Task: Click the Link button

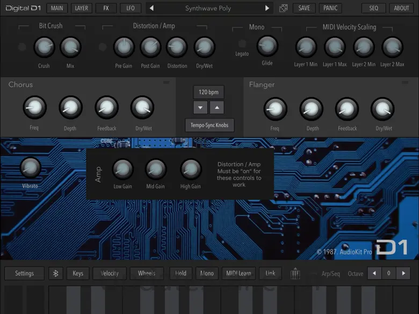Action: 270,273
